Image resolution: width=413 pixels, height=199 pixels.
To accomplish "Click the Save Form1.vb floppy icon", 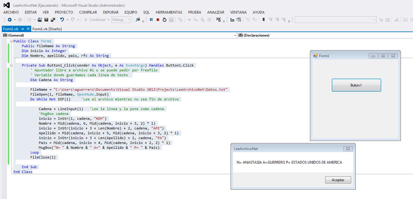I will coord(46,20).
